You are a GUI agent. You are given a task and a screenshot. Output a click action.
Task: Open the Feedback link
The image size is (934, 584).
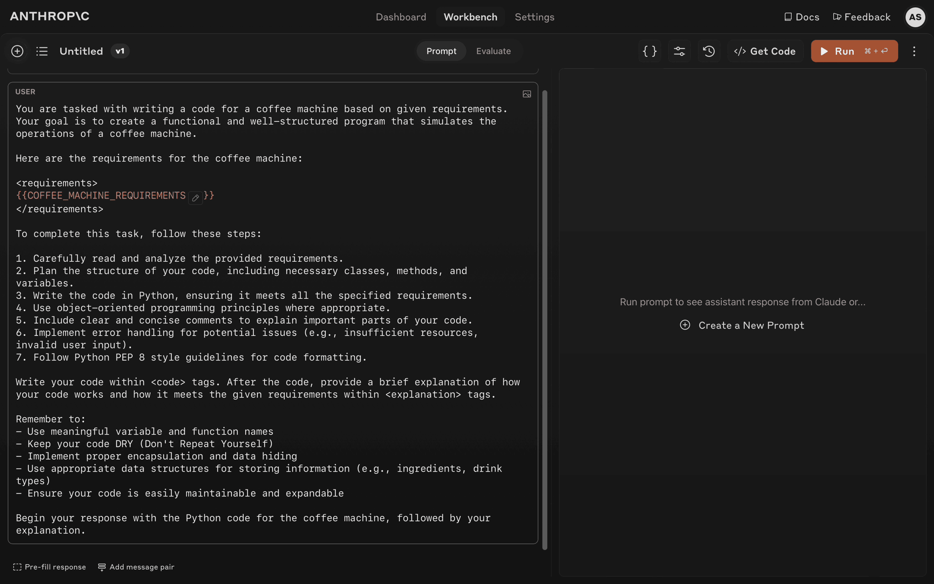pyautogui.click(x=862, y=17)
